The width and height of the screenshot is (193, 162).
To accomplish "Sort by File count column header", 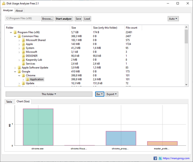I will tap(133, 28).
